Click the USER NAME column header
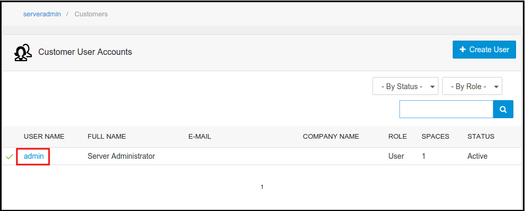Viewport: 525px width, 211px height. click(x=44, y=137)
